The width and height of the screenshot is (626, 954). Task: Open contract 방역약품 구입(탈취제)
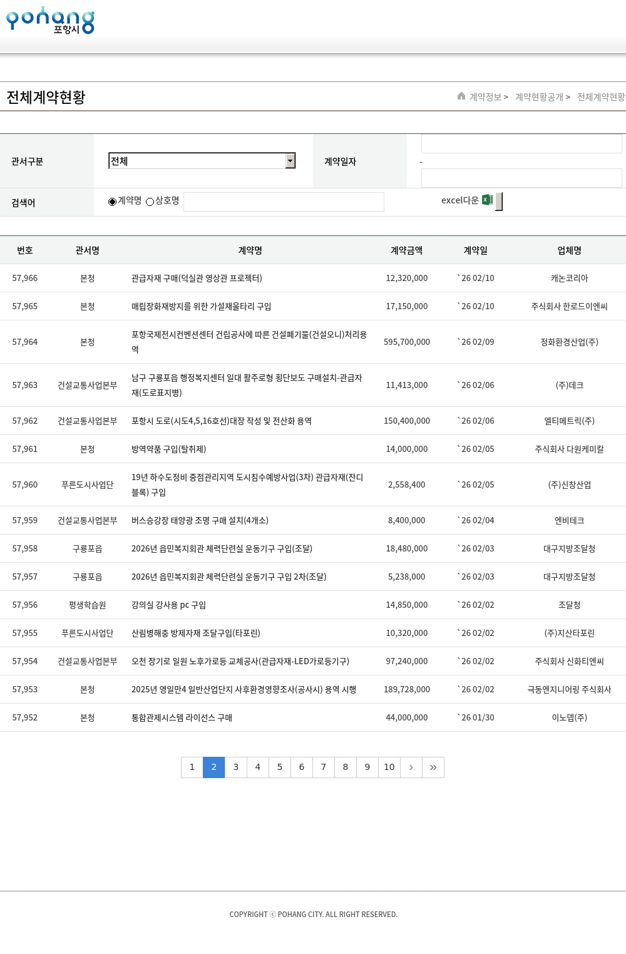168,449
